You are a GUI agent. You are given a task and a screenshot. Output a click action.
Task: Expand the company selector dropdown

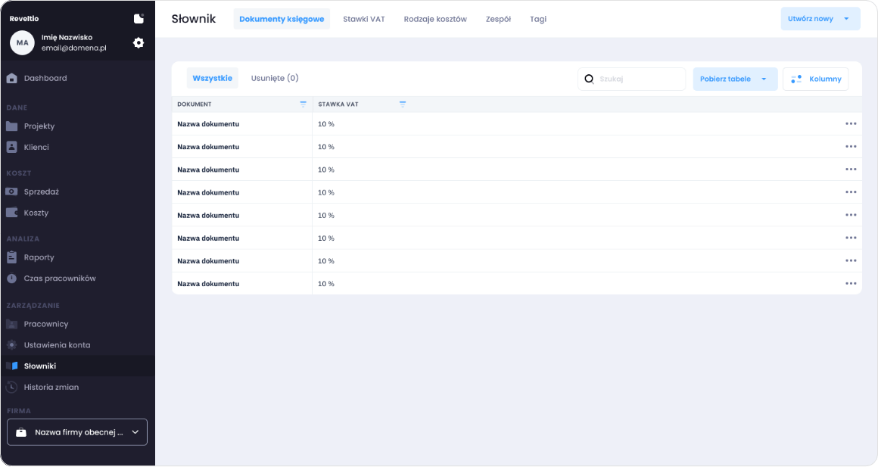(x=135, y=432)
